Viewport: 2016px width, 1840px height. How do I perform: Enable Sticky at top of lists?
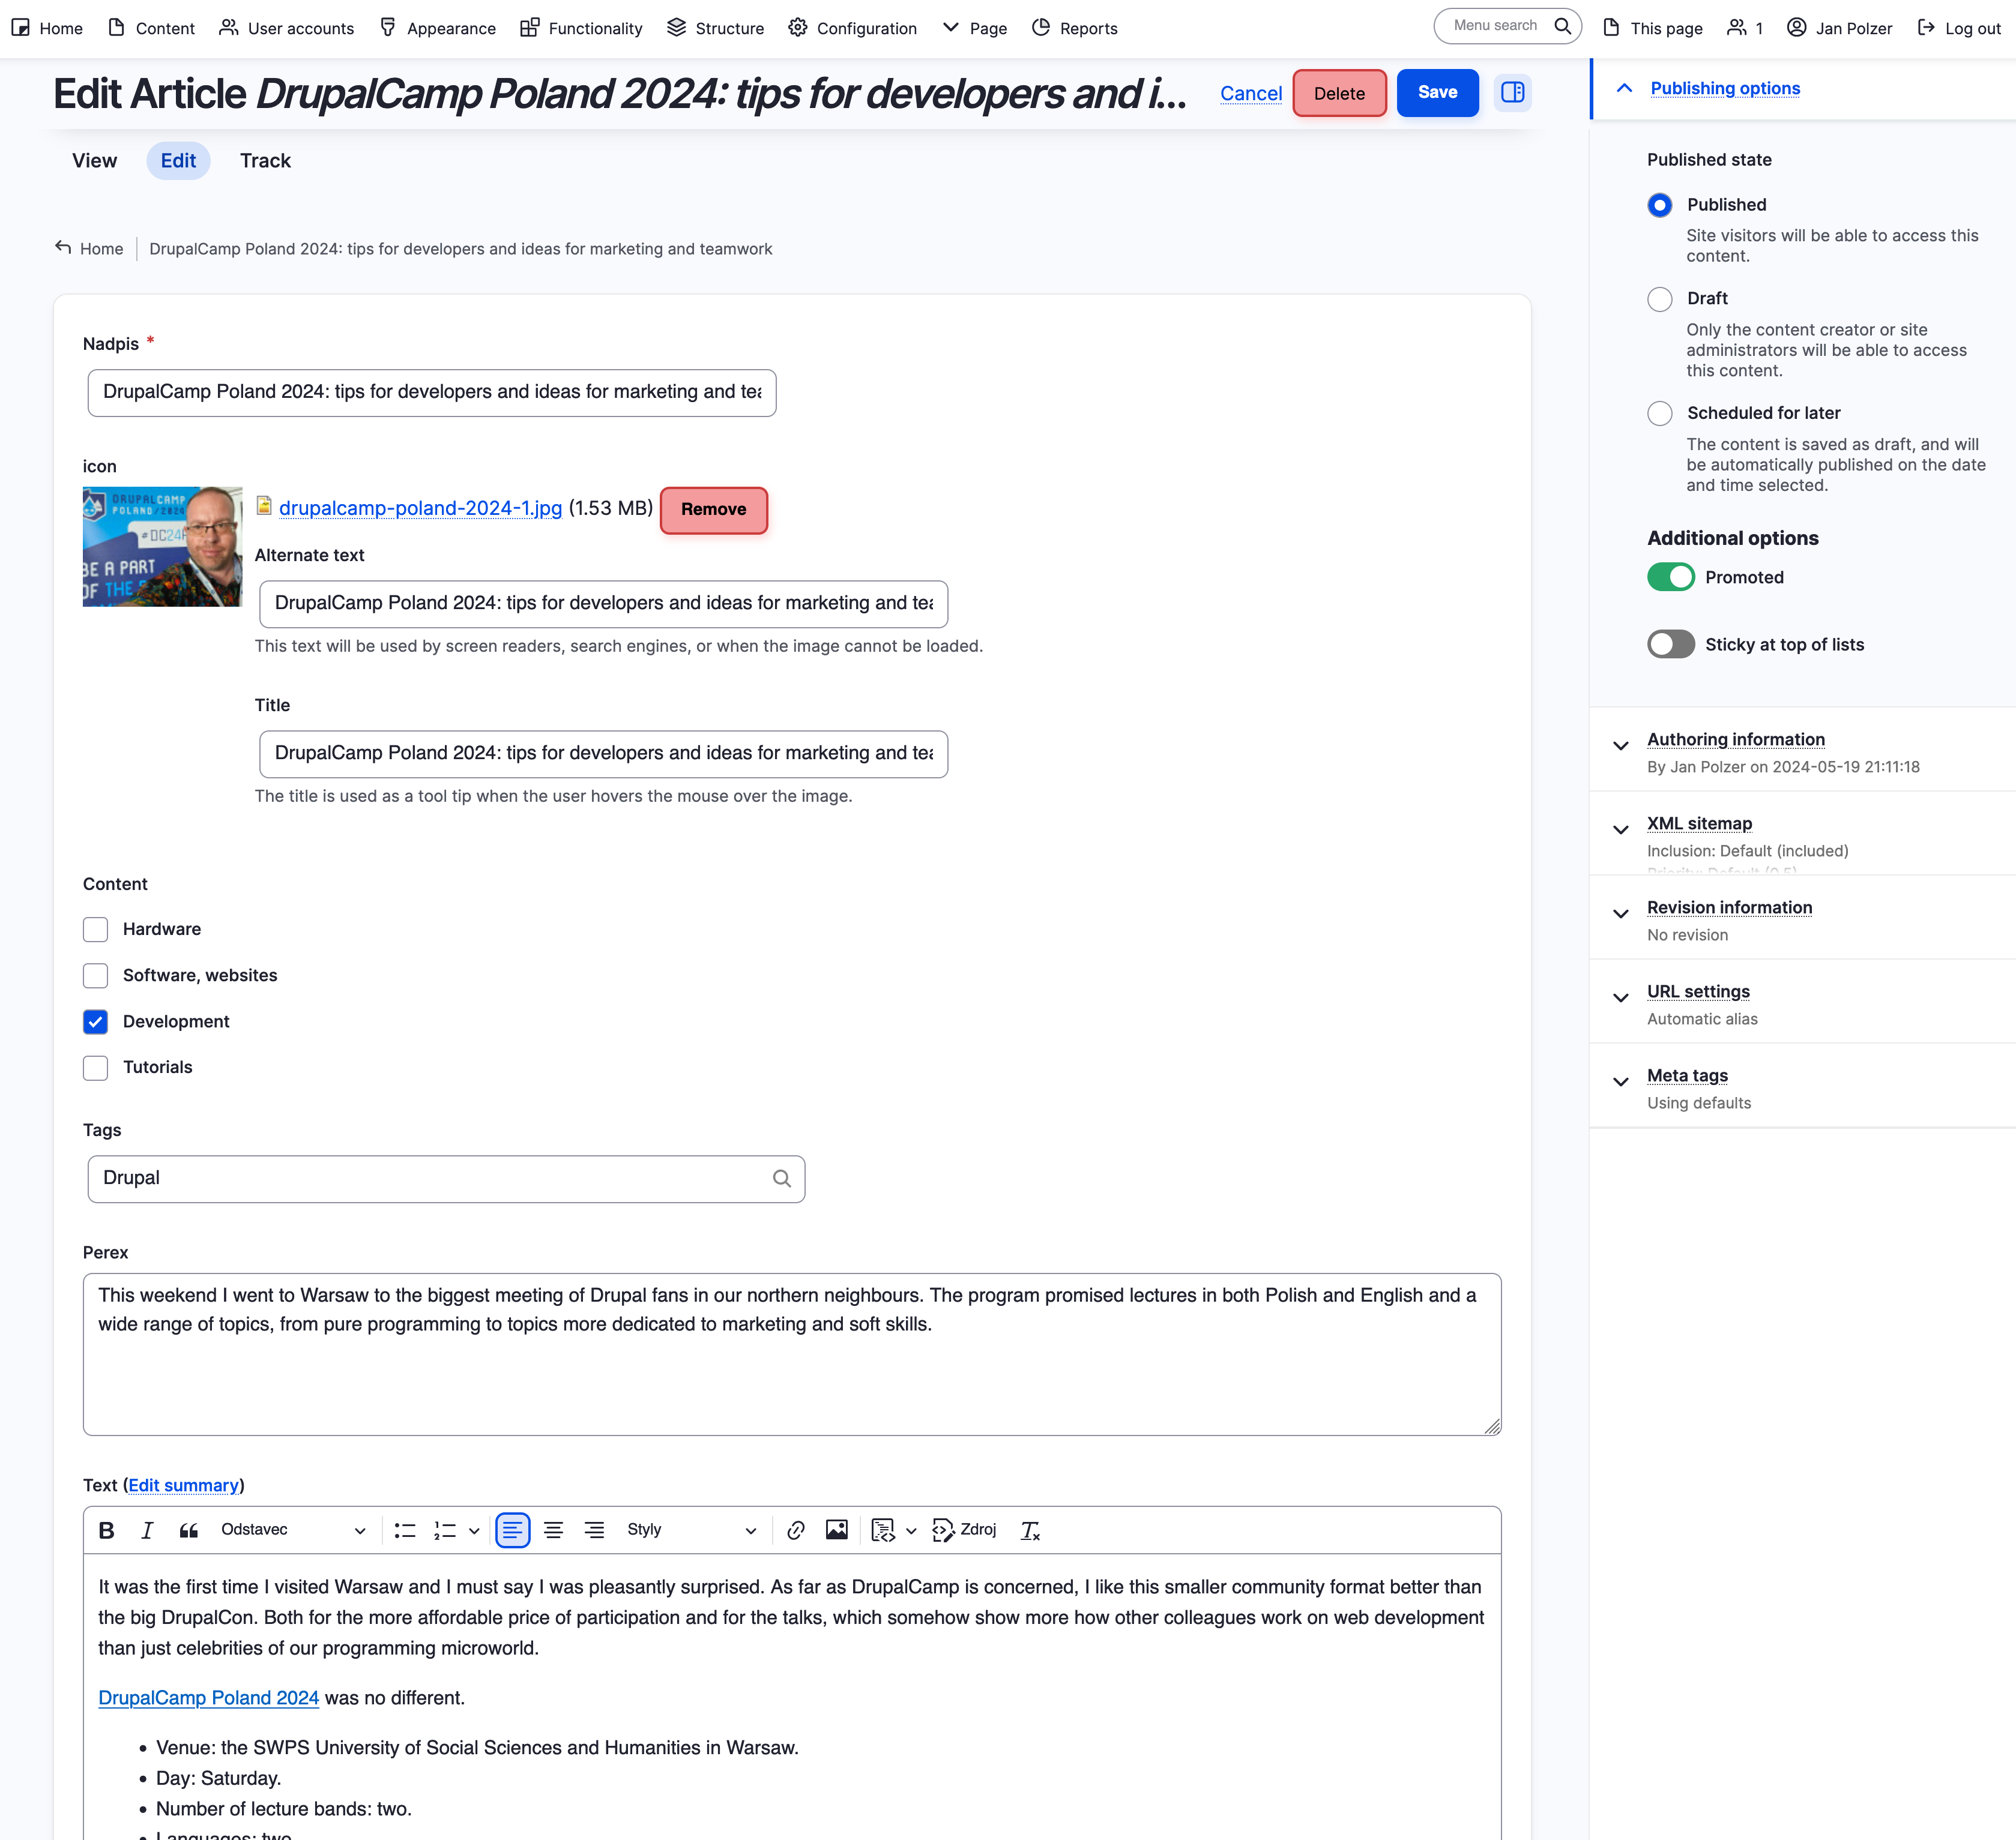click(1671, 644)
